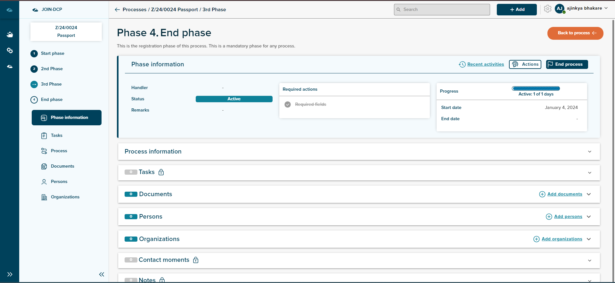This screenshot has height=283, width=615.
Task: Click the Recent activities clock icon
Action: [462, 64]
